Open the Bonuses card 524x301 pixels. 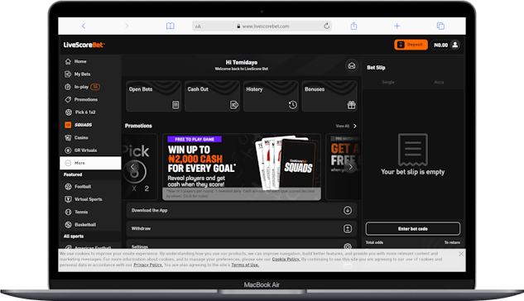329,96
